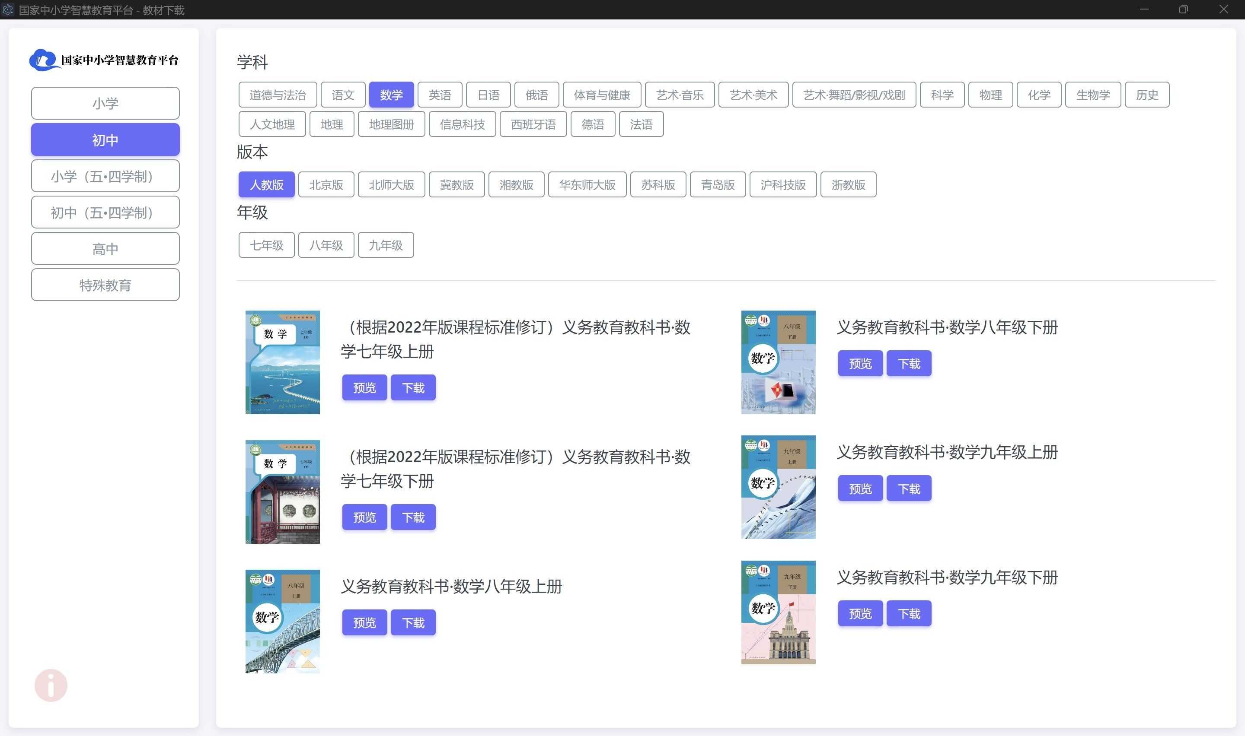Select the 九年级 grade filter
Screen dimensions: 1245x736
click(x=386, y=244)
